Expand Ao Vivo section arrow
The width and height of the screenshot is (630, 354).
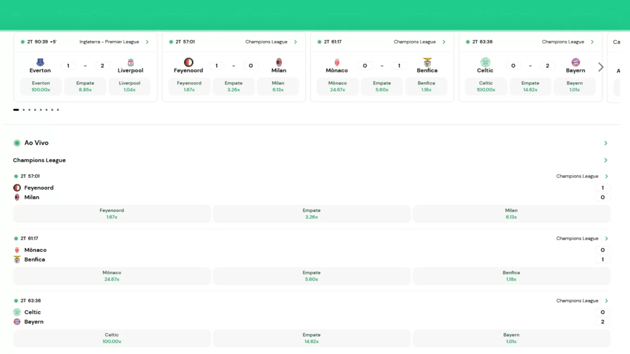click(606, 143)
